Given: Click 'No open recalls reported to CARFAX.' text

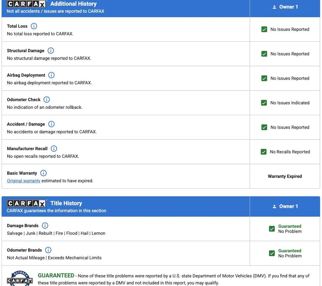Looking at the screenshot, I should [x=43, y=156].
